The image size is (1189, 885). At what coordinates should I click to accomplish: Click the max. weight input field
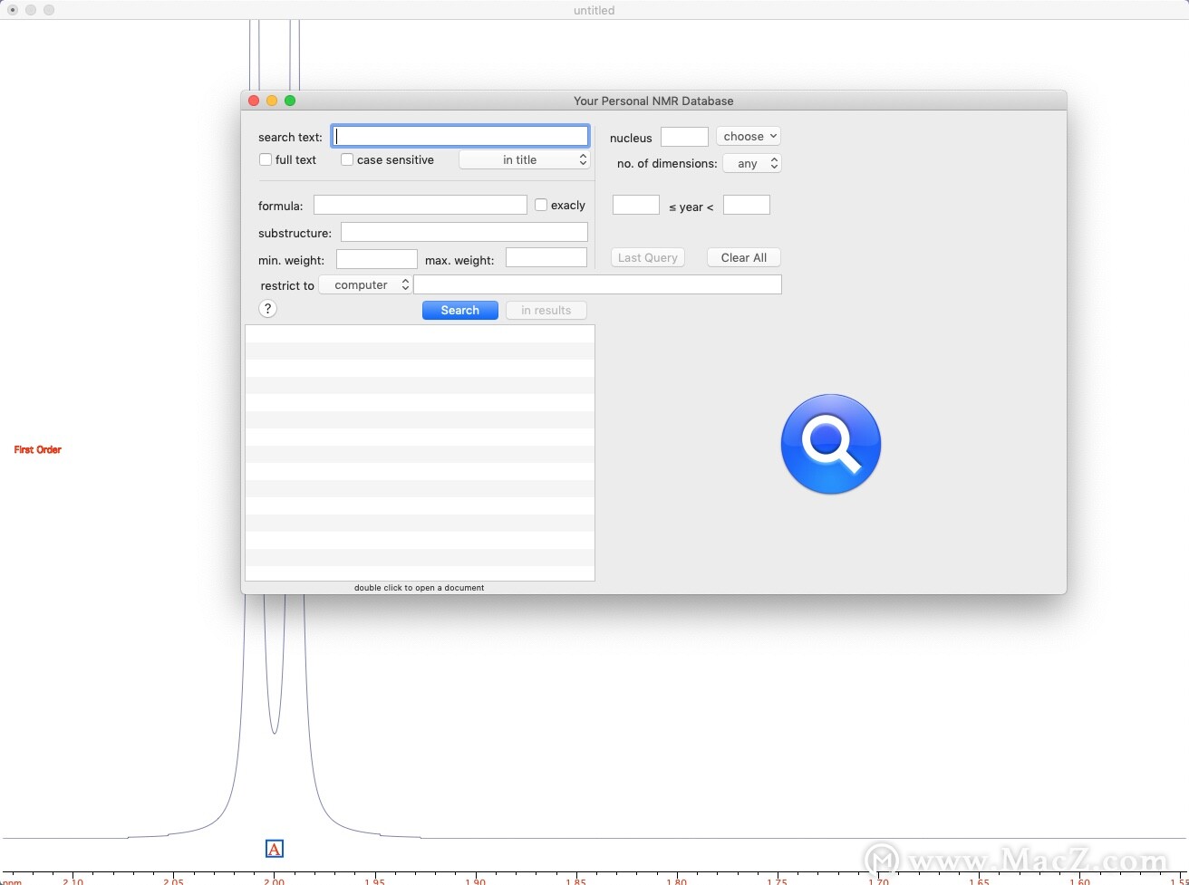(546, 258)
